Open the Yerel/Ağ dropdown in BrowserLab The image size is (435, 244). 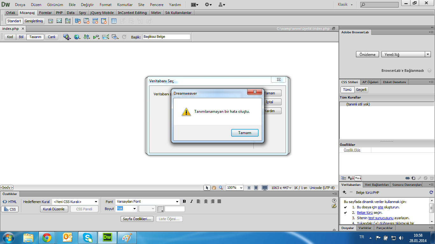coord(406,54)
